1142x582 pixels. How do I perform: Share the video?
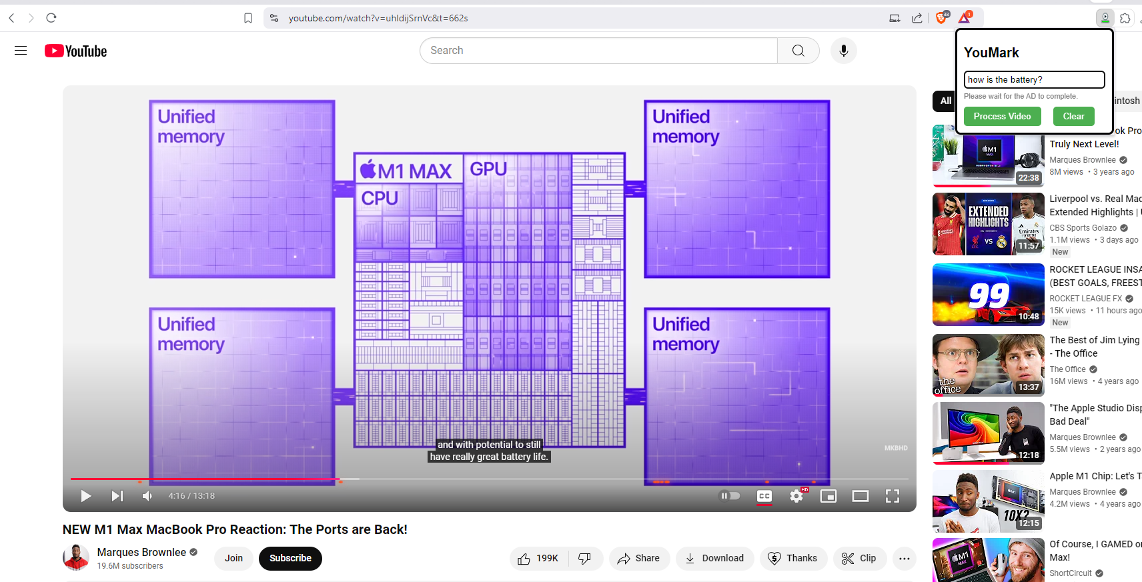point(639,559)
